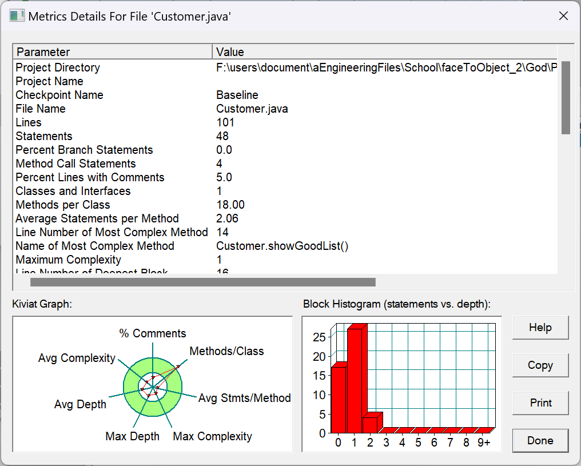The height and width of the screenshot is (466, 581).
Task: Click the '% Comments' axis label
Action: [152, 333]
